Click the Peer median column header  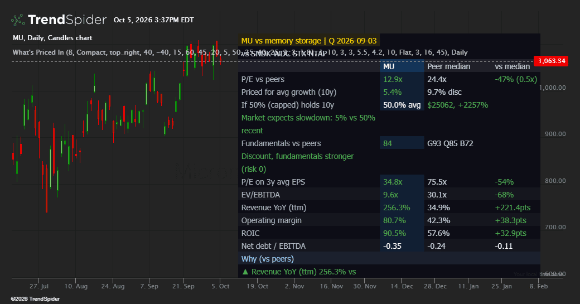[449, 66]
